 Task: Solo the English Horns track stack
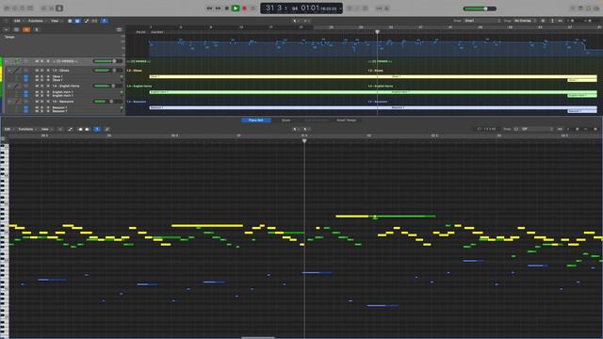point(41,86)
